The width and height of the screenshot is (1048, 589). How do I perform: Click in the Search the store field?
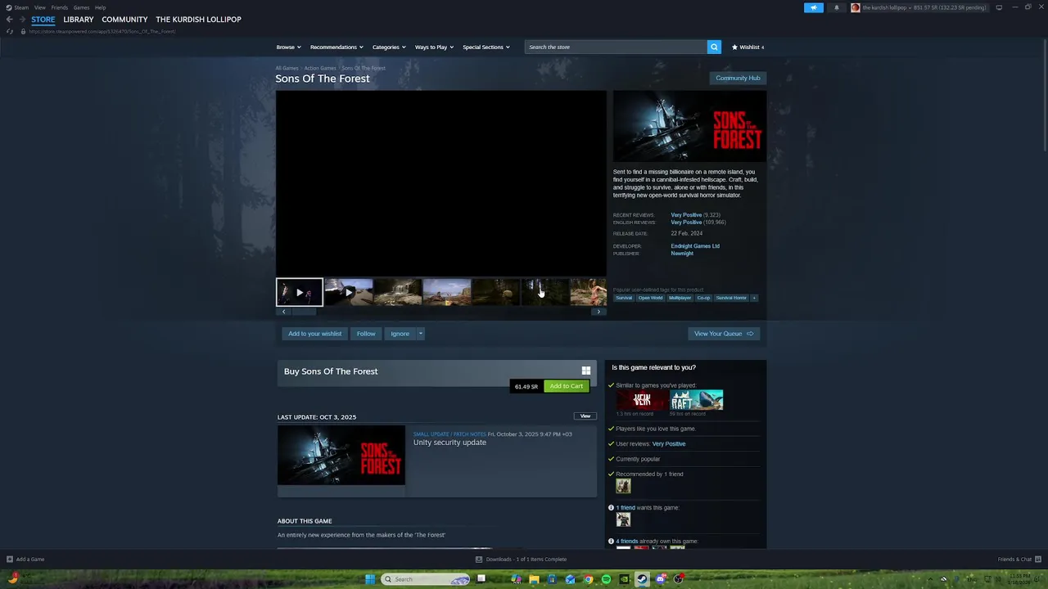tap(616, 47)
